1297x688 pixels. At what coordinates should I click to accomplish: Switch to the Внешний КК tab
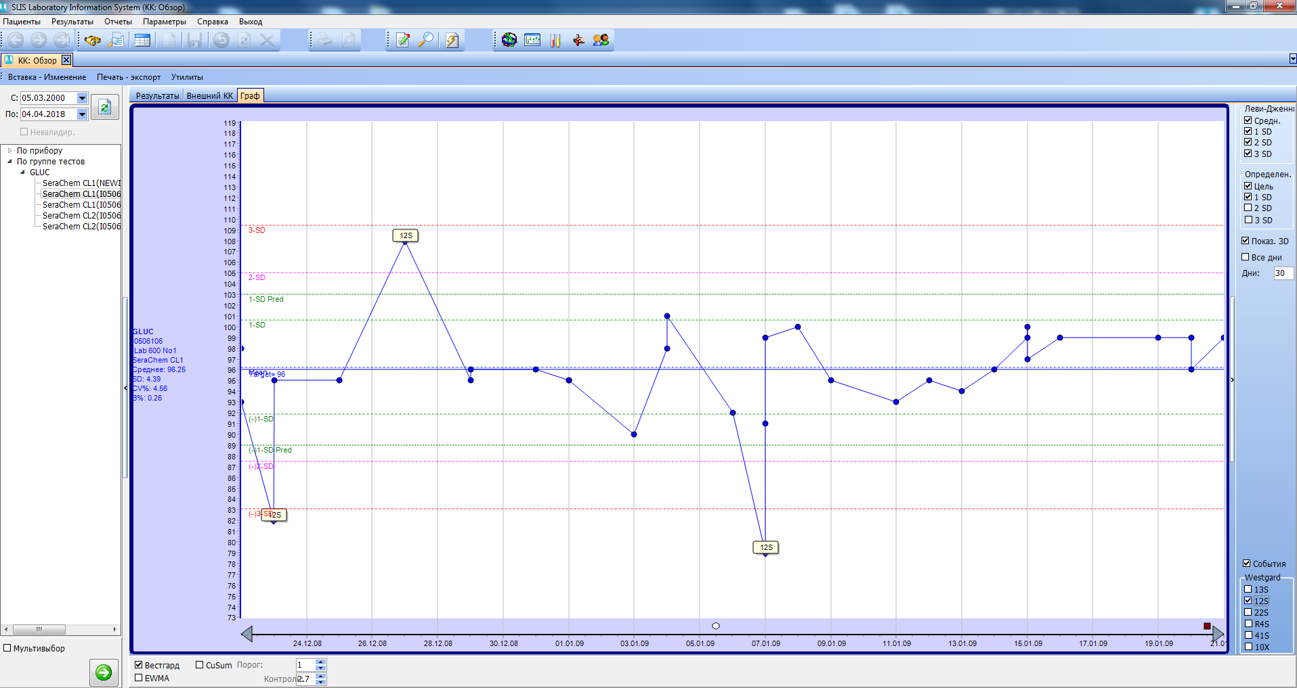tap(209, 96)
